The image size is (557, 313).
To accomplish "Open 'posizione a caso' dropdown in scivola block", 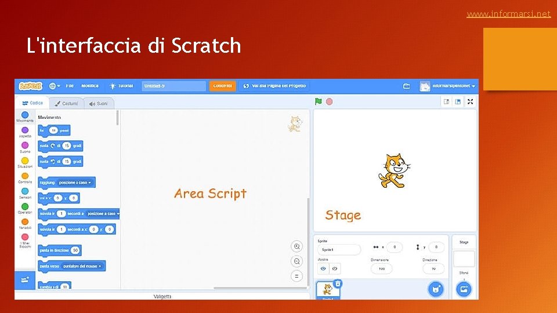I will tap(103, 214).
